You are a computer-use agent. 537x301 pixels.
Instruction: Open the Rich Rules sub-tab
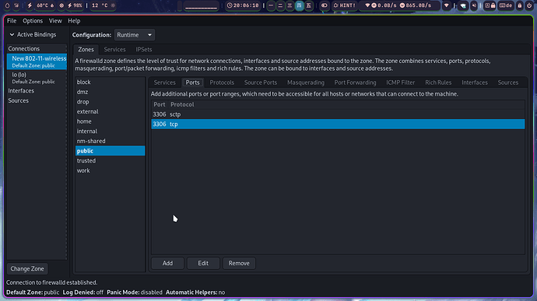click(438, 82)
